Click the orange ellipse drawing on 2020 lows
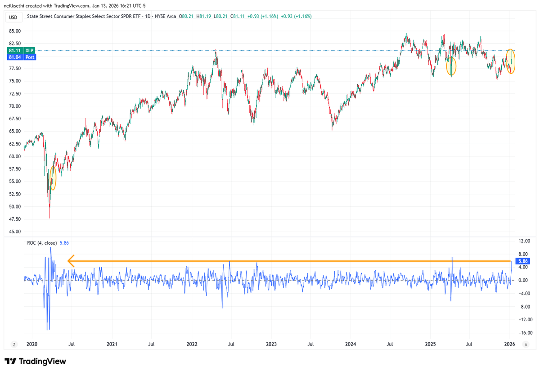540x373 pixels. coord(53,178)
